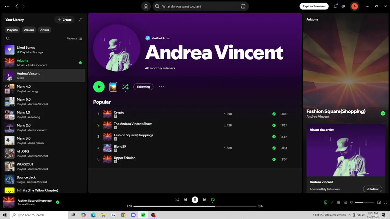Open Bounce Back single

[x=44, y=179]
